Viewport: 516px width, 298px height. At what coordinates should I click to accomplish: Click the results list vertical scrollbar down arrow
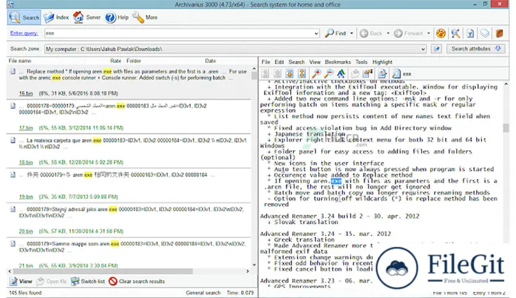254,265
